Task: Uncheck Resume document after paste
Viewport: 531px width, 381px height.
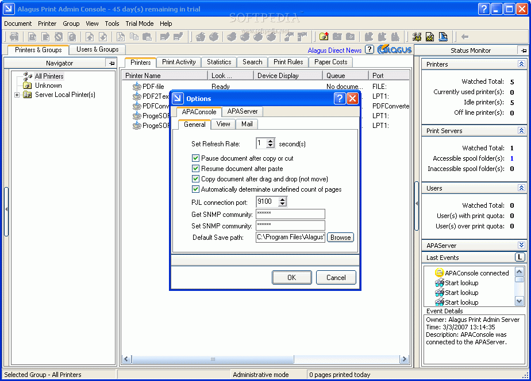Action: [x=195, y=168]
